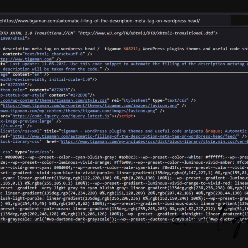
Task: Open the //s.w.org link
Action: [11, 126]
